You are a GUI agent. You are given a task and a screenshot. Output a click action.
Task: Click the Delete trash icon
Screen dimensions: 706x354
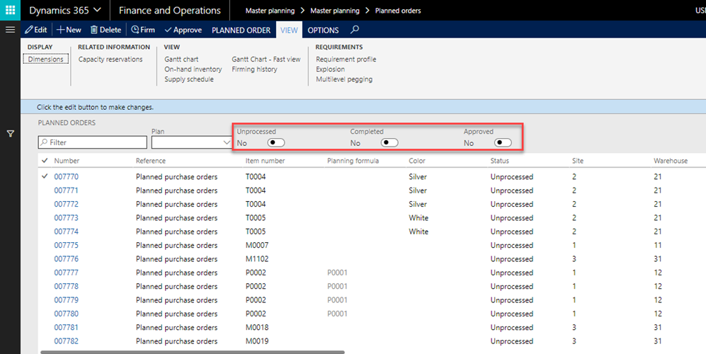coord(94,30)
